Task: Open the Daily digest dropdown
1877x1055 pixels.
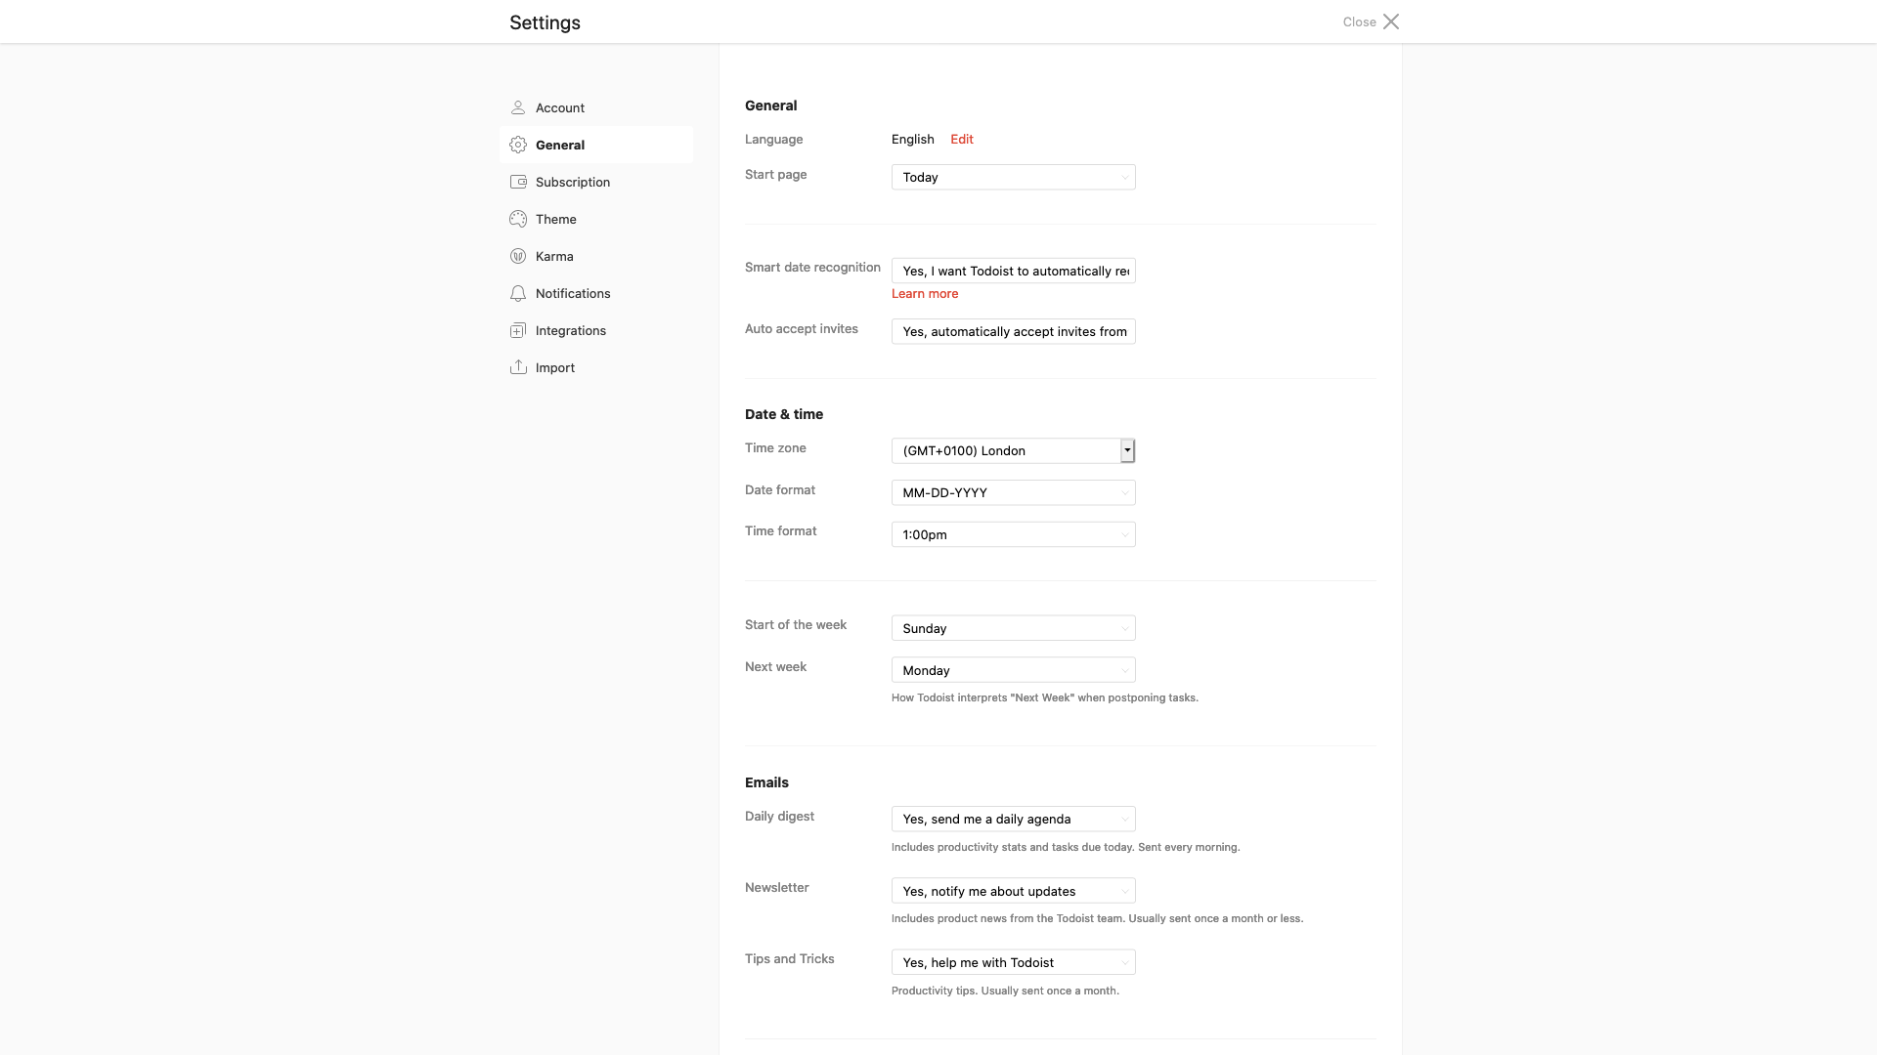Action: [1013, 819]
